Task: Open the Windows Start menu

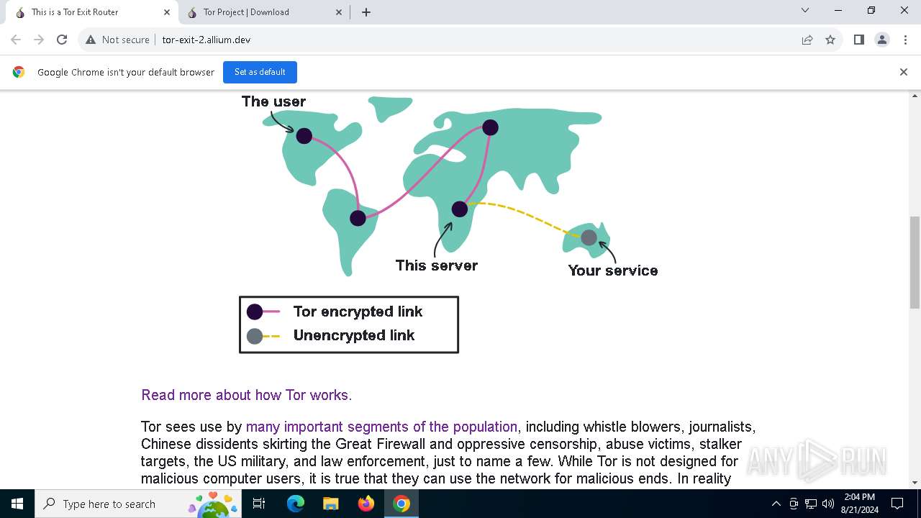Action: pos(17,504)
